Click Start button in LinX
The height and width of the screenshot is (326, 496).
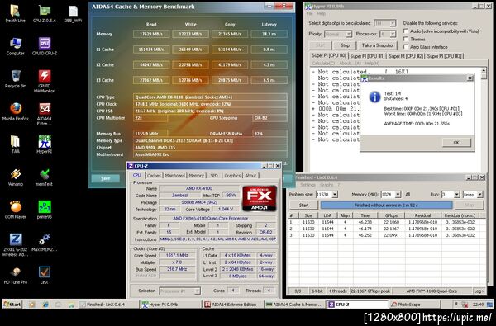(x=303, y=205)
